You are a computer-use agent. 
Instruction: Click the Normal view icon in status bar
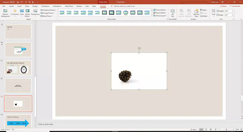pyautogui.click(x=201, y=129)
